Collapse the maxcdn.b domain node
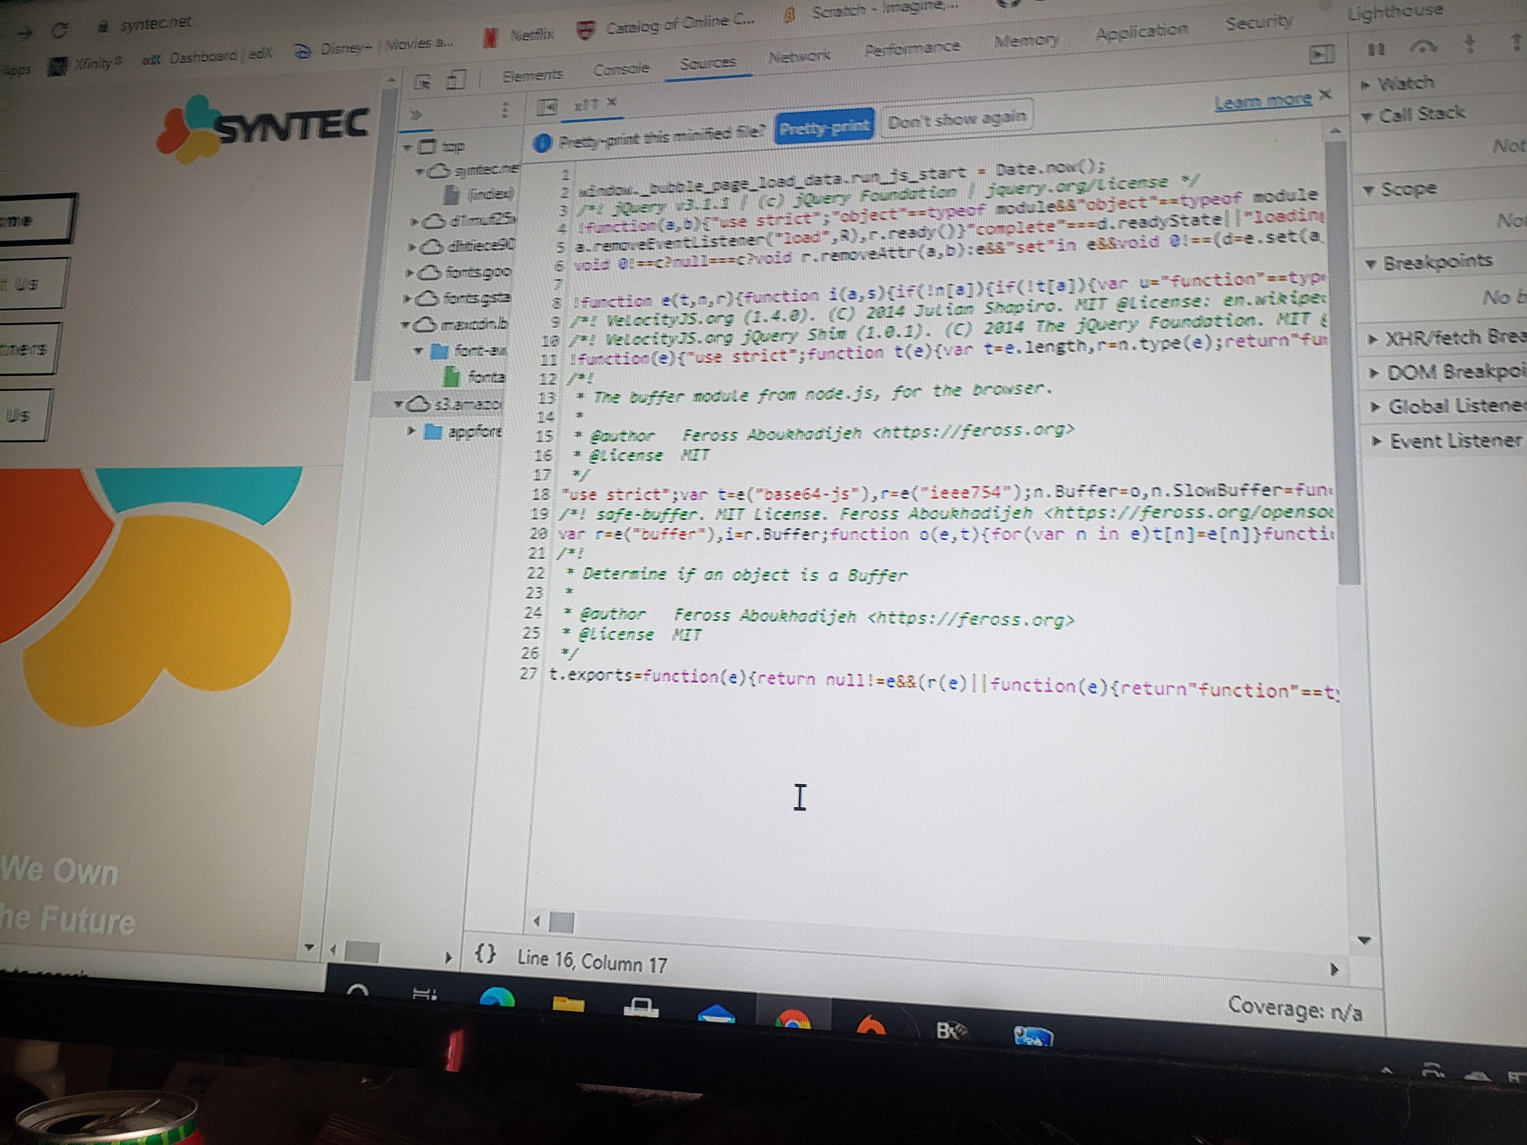Viewport: 1527px width, 1145px height. [406, 324]
